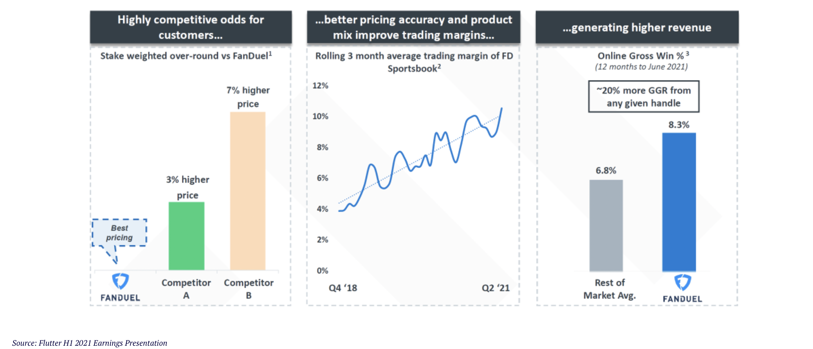Image resolution: width=813 pixels, height=349 pixels.
Task: Click the '7% higher price' label
Action: coord(248,97)
